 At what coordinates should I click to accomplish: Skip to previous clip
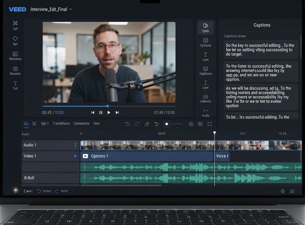click(x=93, y=112)
